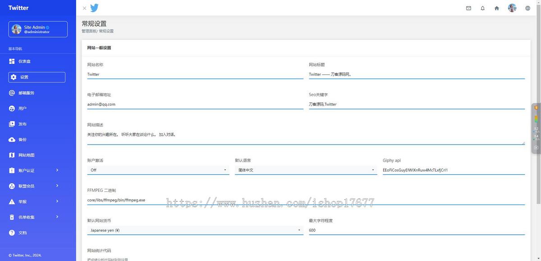Click the 设置 sidebar button
Viewport: 541px width, 261px height.
[37, 77]
